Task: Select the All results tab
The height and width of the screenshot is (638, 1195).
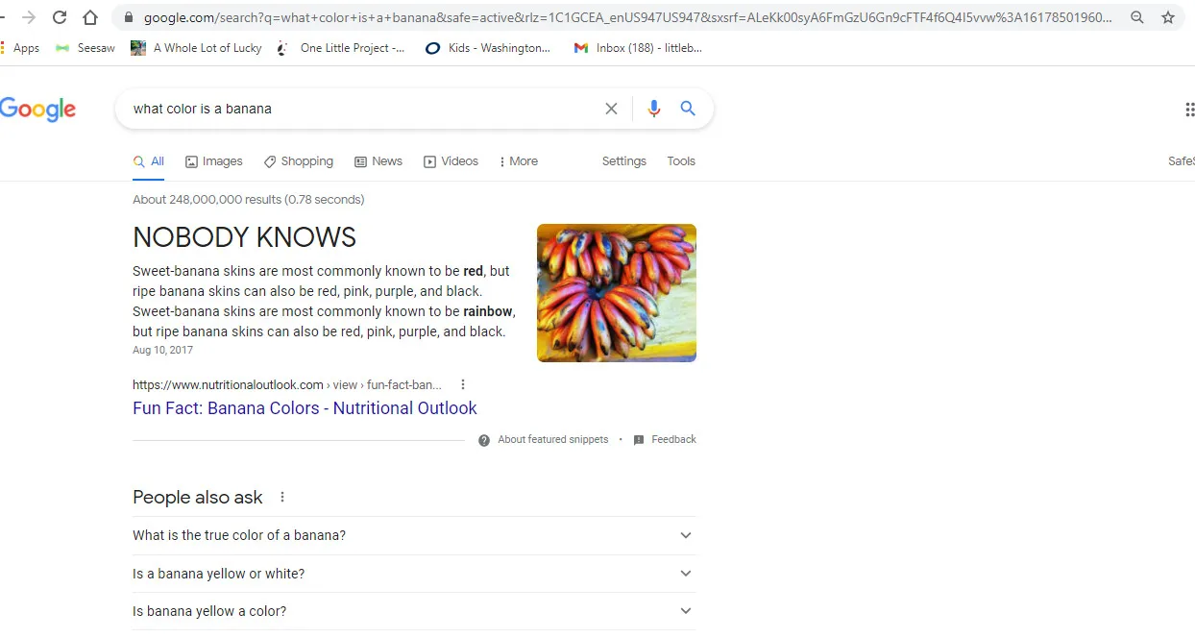Action: 149,161
